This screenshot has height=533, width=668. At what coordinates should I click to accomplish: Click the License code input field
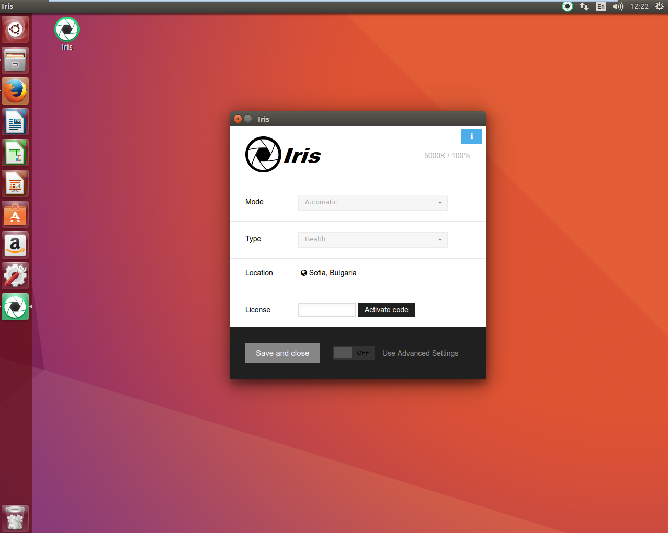[327, 310]
